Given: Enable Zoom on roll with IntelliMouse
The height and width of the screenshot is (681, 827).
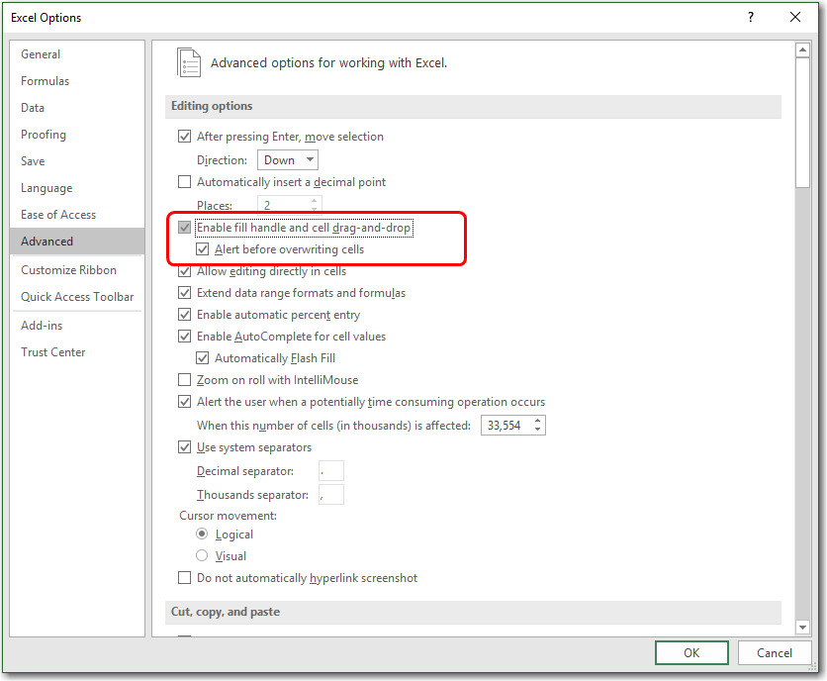Looking at the screenshot, I should (184, 380).
